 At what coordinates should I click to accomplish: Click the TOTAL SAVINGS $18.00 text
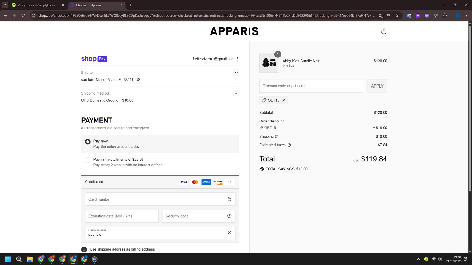287,169
